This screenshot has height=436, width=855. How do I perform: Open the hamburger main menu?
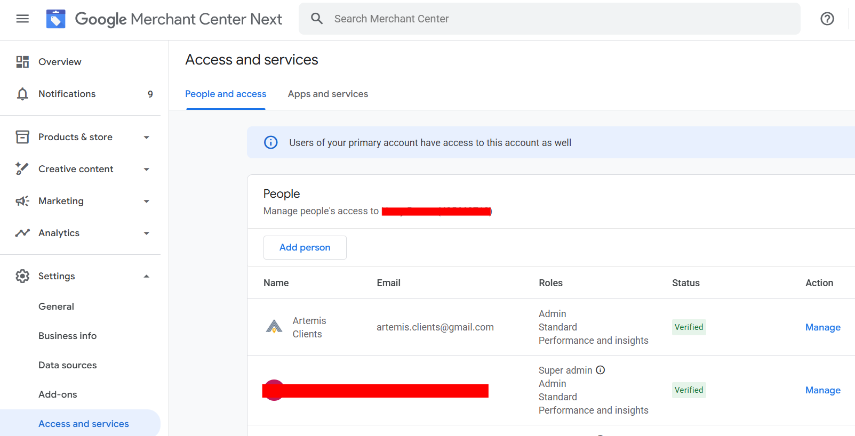pyautogui.click(x=22, y=19)
